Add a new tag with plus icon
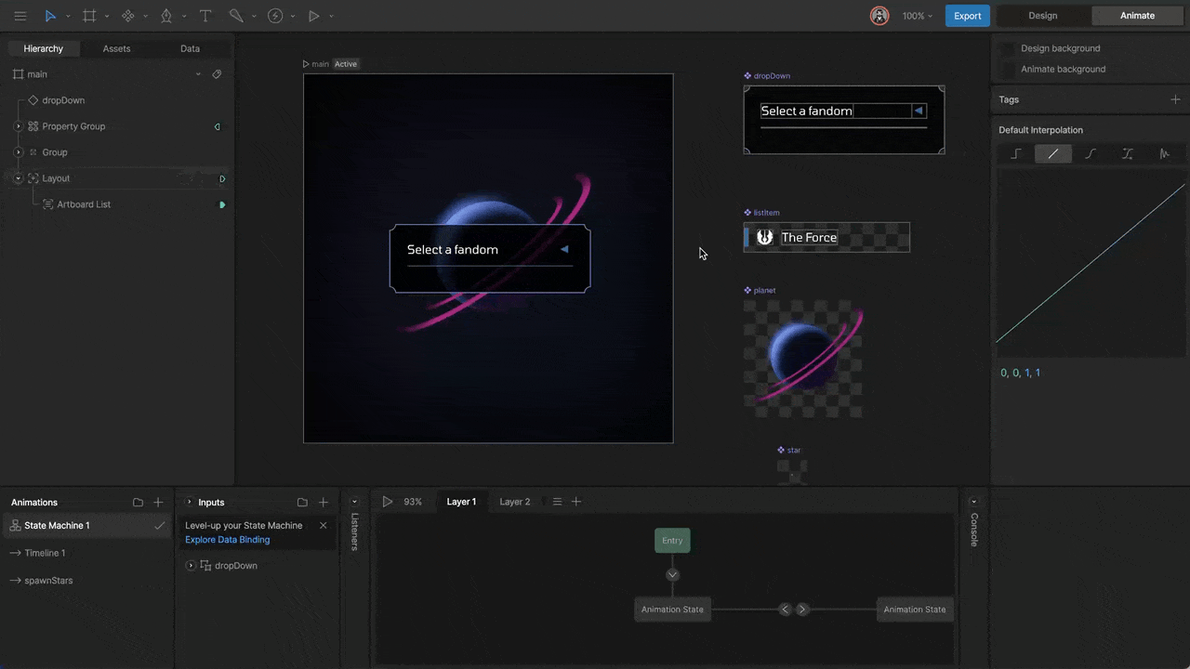The height and width of the screenshot is (669, 1190). tap(1175, 99)
